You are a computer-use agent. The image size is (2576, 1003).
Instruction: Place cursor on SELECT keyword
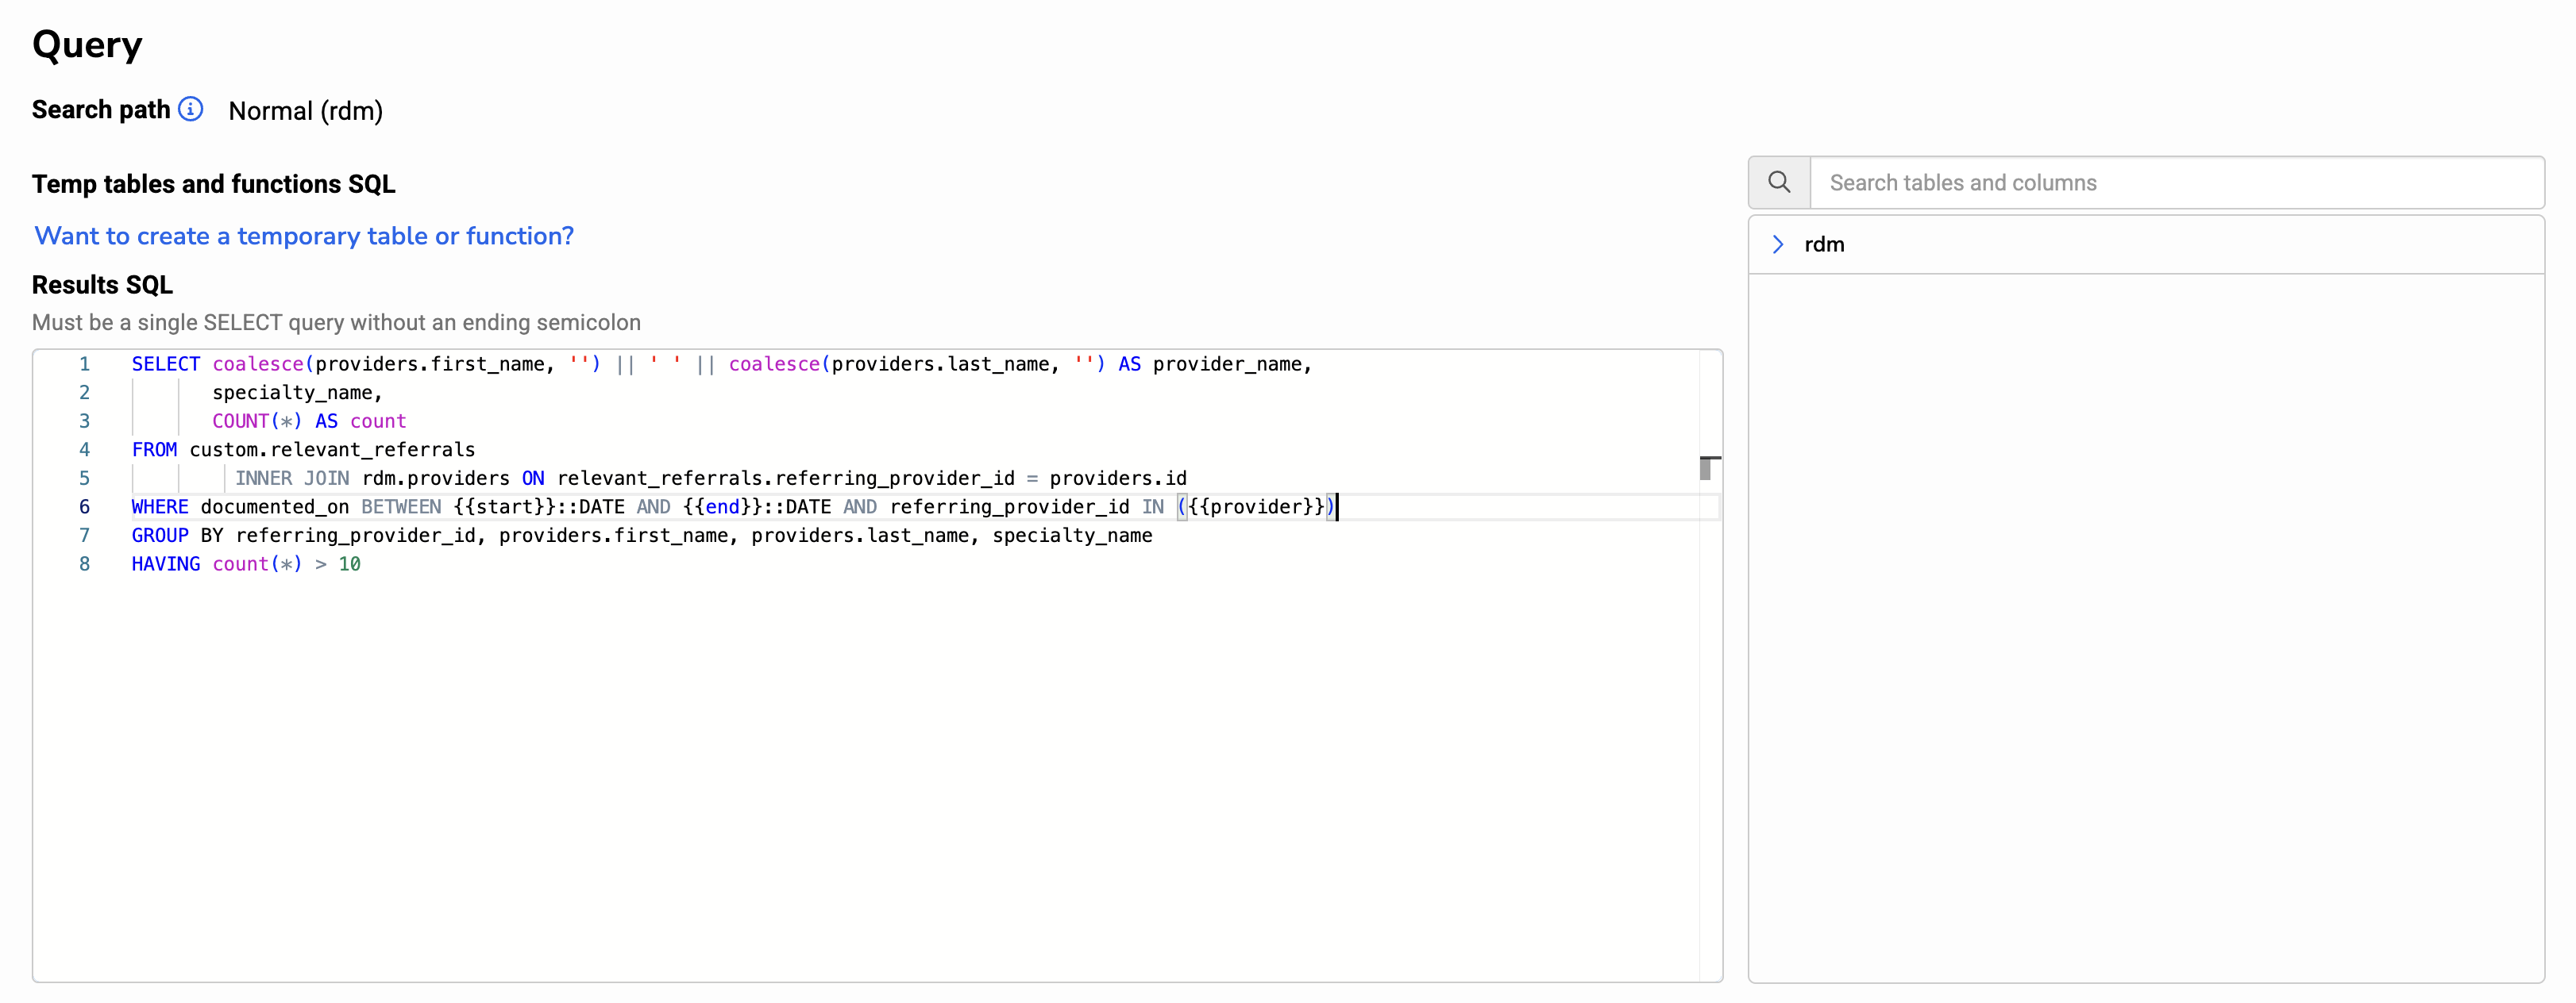pyautogui.click(x=165, y=363)
